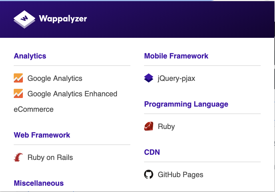This screenshot has width=275, height=192.
Task: Open the Analytics category heading
Action: [30, 56]
